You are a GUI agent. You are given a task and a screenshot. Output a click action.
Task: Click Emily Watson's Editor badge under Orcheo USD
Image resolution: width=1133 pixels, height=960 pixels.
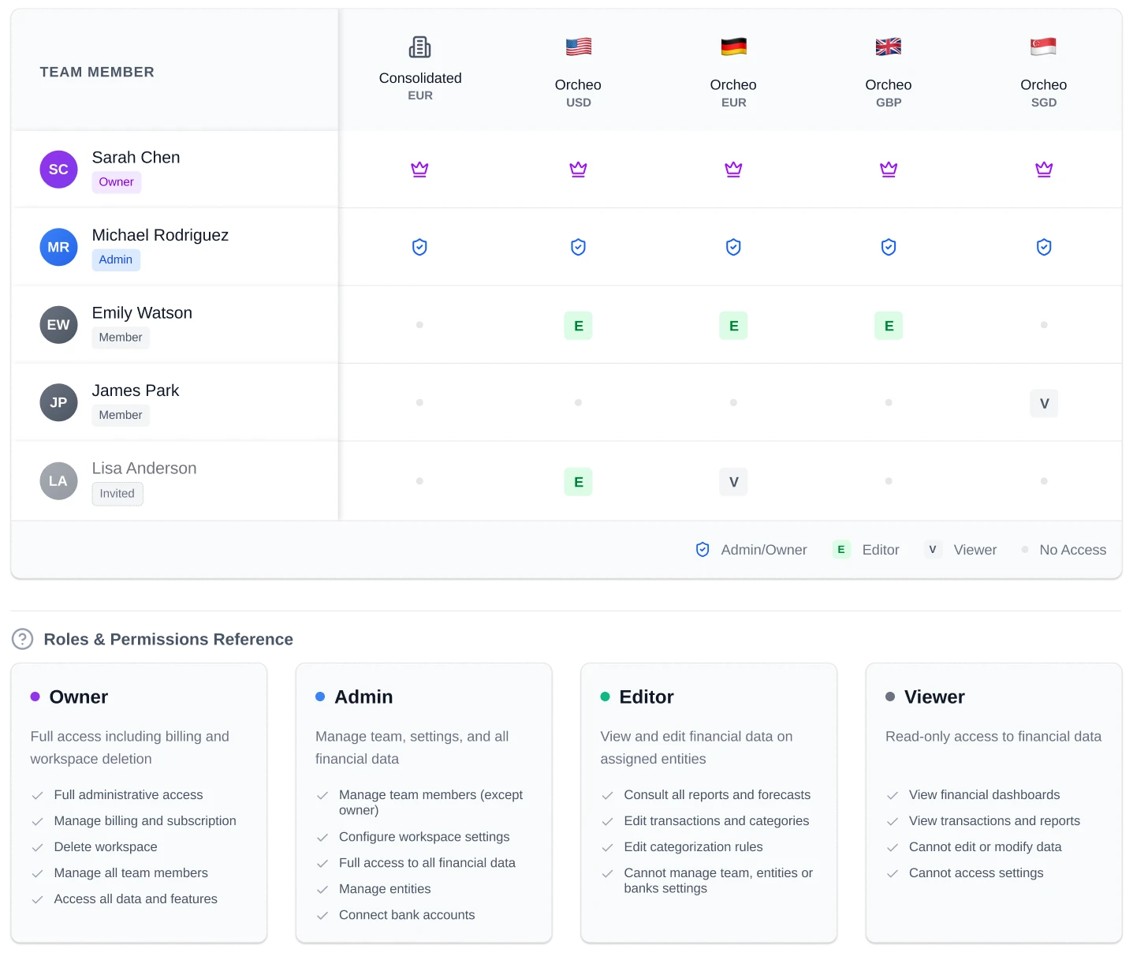click(578, 325)
